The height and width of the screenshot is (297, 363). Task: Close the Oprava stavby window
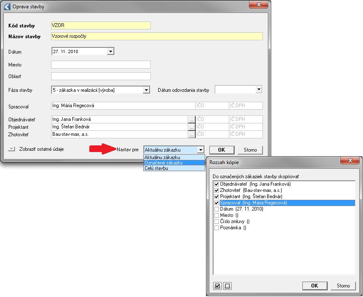coord(258,5)
